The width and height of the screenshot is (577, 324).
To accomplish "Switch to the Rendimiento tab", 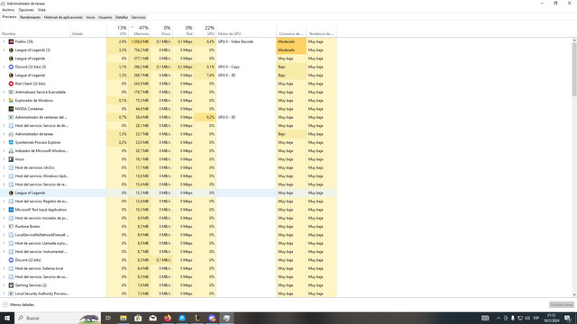I will (x=30, y=17).
